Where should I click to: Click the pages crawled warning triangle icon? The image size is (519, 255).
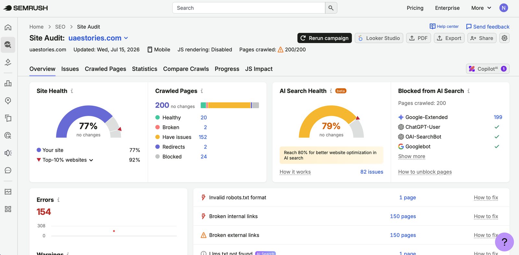[x=281, y=50]
